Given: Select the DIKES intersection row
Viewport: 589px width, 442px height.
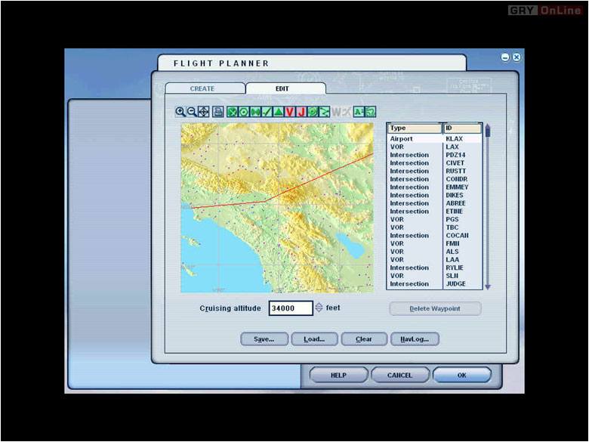Looking at the screenshot, I should tap(435, 196).
